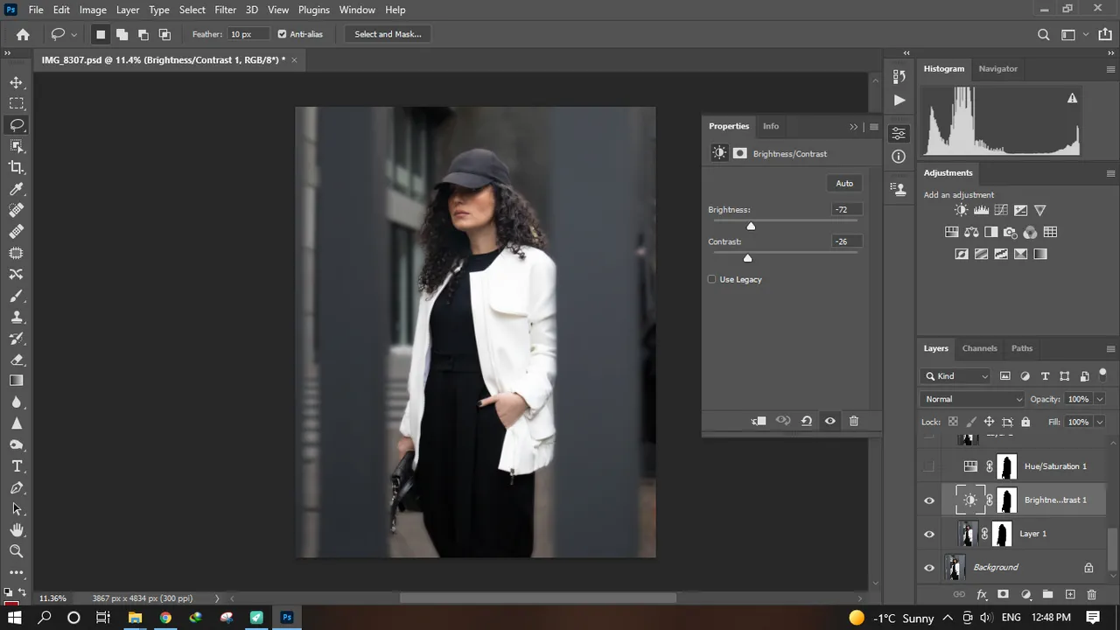Click the Auto button
1120x630 pixels.
tap(844, 183)
